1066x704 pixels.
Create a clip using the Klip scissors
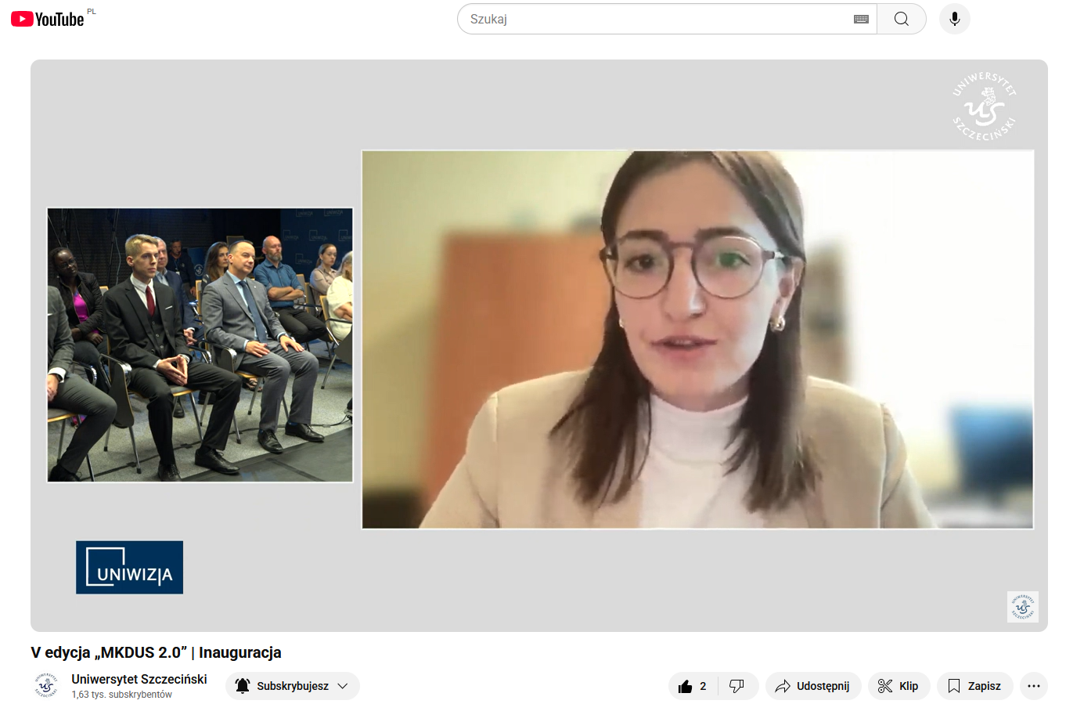coord(898,686)
